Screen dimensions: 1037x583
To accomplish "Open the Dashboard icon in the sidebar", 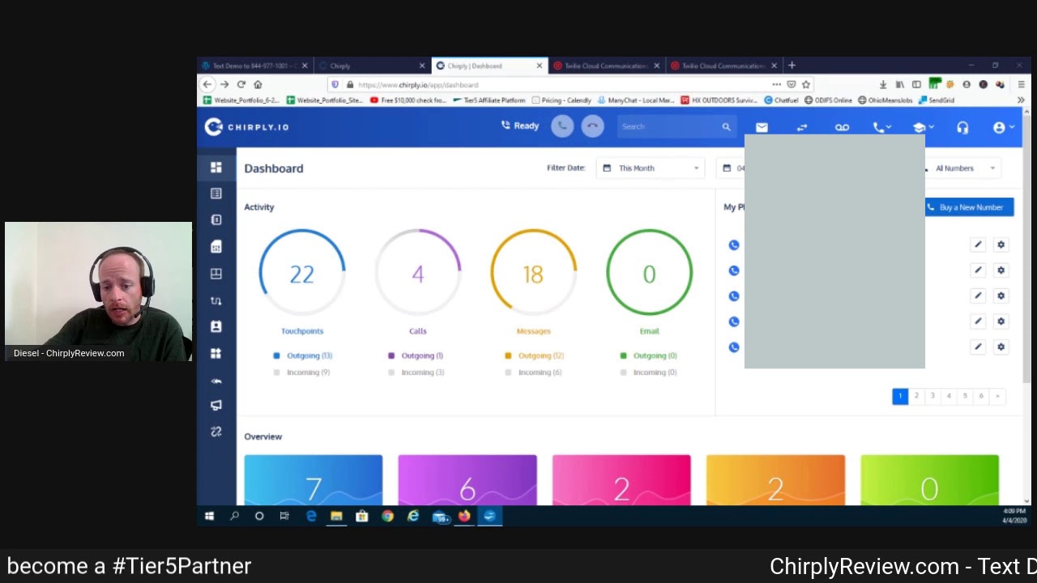I will [x=216, y=168].
